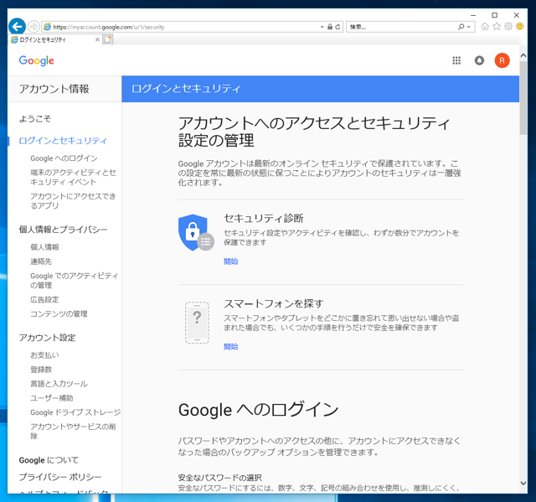Open お支払い sidebar link
The image size is (536, 502).
44,355
